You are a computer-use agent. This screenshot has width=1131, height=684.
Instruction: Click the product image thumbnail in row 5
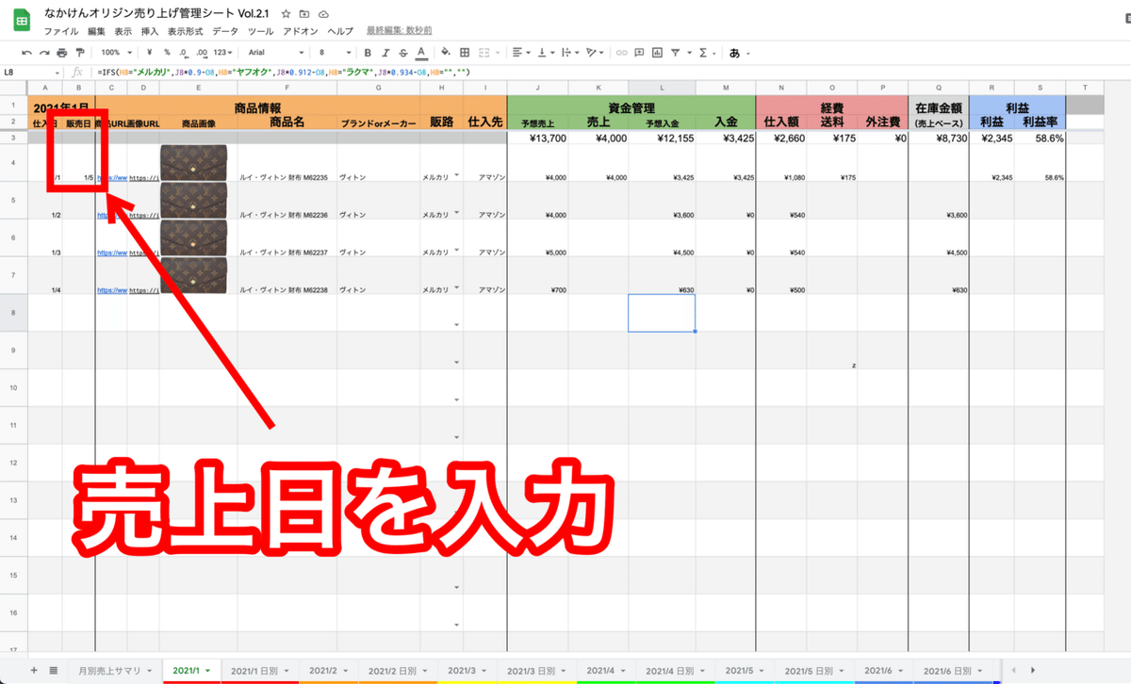(x=193, y=200)
